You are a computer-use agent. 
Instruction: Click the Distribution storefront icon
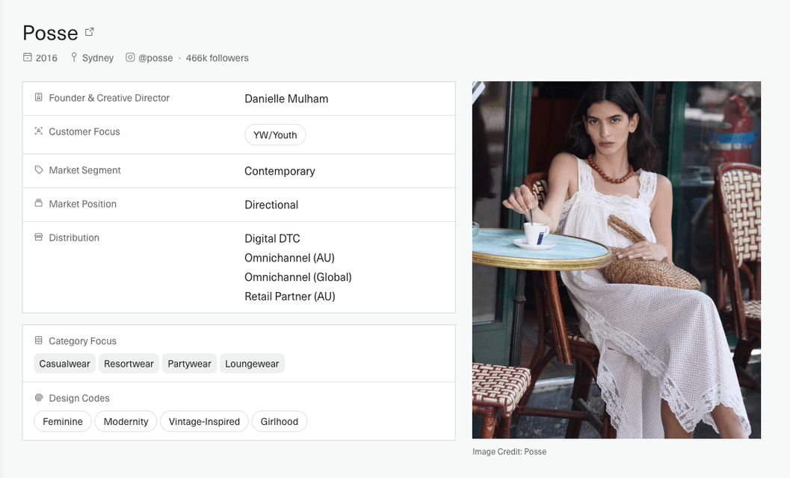pos(39,238)
